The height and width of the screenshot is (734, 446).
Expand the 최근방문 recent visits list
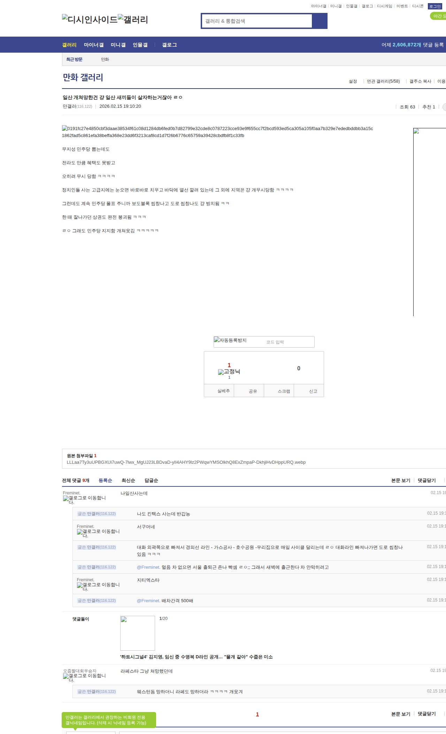tap(74, 59)
